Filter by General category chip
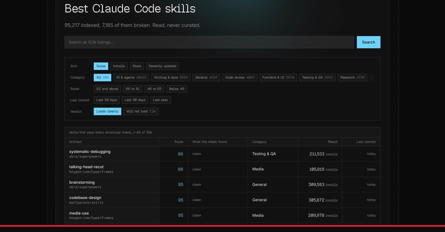Screen dimensions: 445x232 pyautogui.click(x=206, y=78)
